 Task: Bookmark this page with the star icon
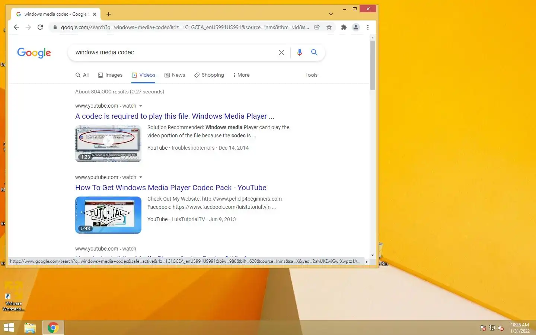[329, 27]
